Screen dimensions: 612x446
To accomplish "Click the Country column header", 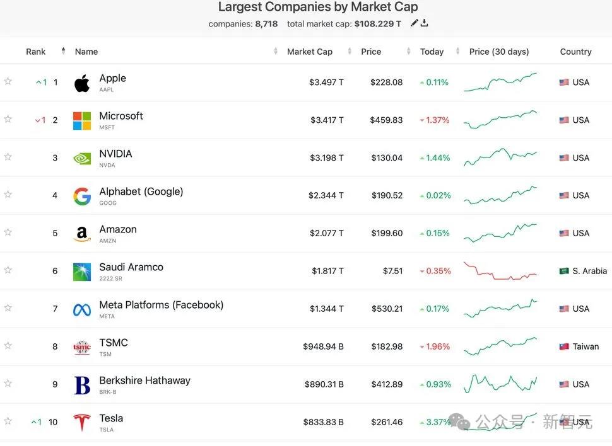I will pyautogui.click(x=575, y=52).
